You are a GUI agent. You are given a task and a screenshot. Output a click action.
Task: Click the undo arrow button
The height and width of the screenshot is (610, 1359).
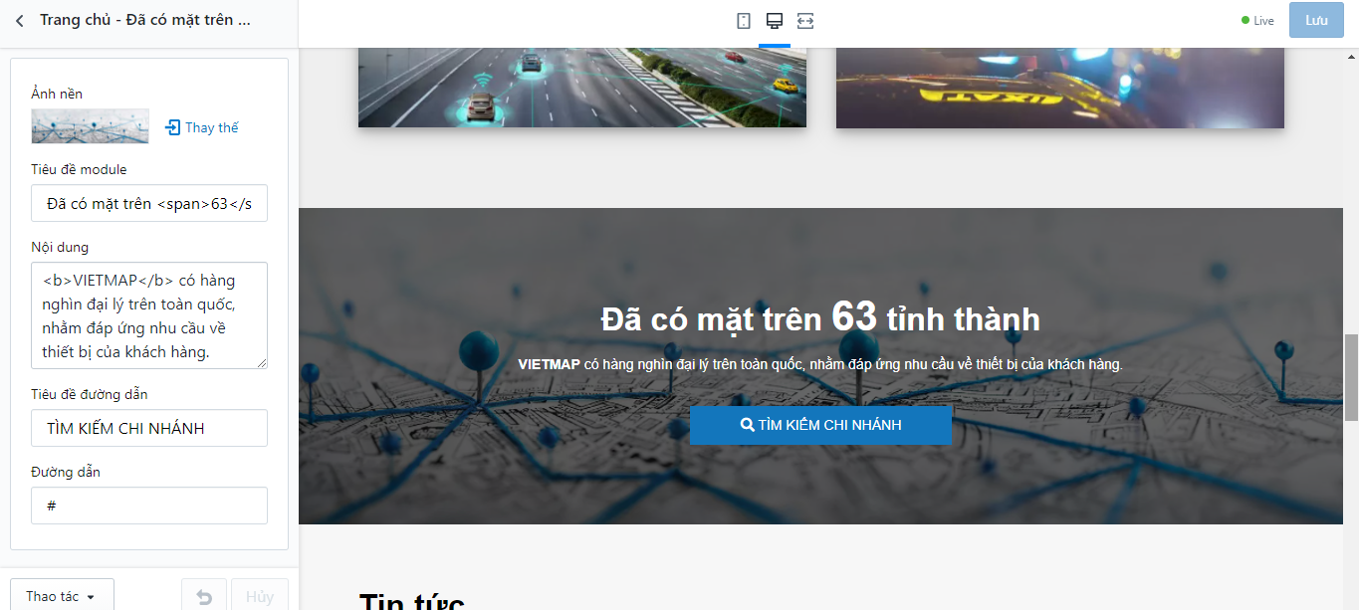204,597
